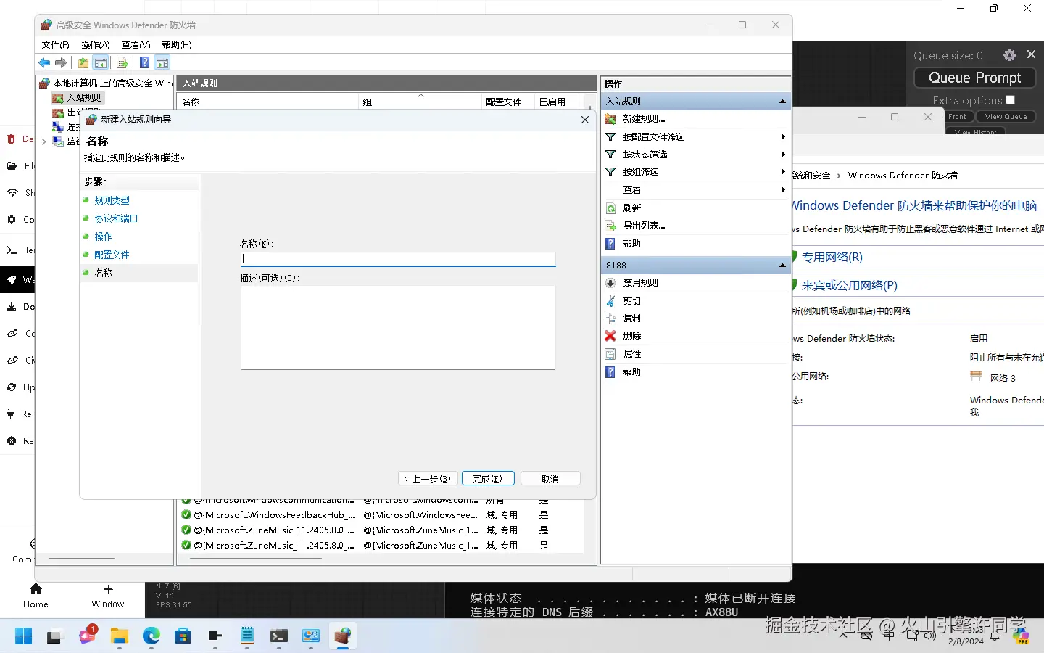Open the 文件(F) menu
Screen dimensions: 1044x653
click(55, 45)
